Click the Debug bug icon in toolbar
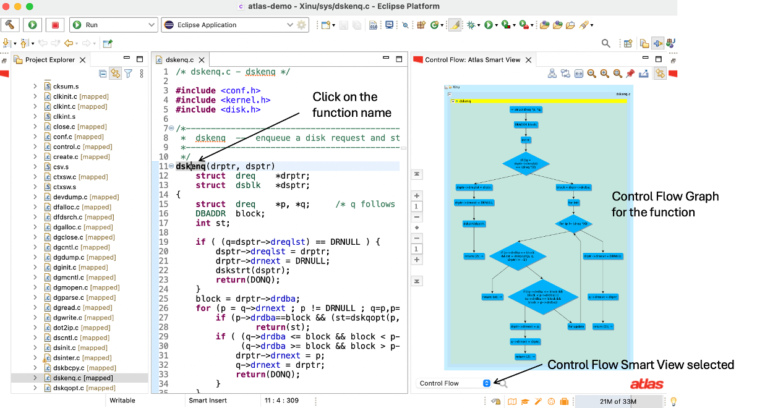Image resolution: width=757 pixels, height=408 pixels. pos(471,25)
